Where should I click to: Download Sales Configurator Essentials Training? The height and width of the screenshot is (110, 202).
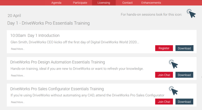(x=184, y=102)
